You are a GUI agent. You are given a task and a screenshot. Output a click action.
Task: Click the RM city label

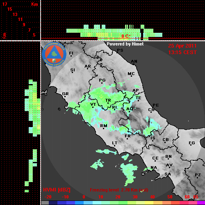point(104,125)
